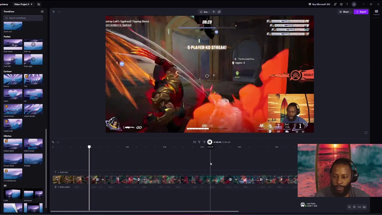The width and height of the screenshot is (382, 215).
Task: Click the cloud sync off icon
Action: [x=38, y=4]
